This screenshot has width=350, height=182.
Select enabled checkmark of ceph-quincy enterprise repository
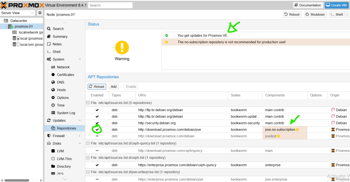point(97,165)
